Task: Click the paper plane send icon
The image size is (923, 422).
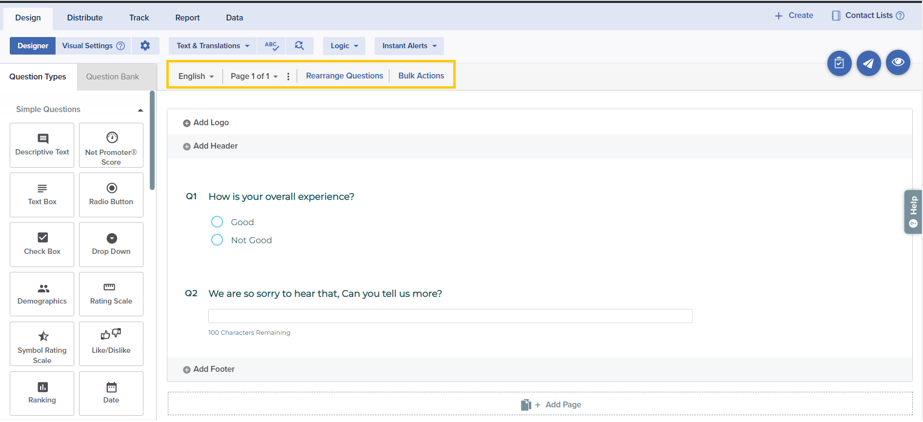Action: pos(868,63)
